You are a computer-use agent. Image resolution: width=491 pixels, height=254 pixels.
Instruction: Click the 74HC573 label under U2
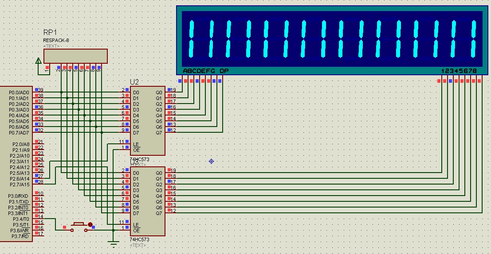139,159
